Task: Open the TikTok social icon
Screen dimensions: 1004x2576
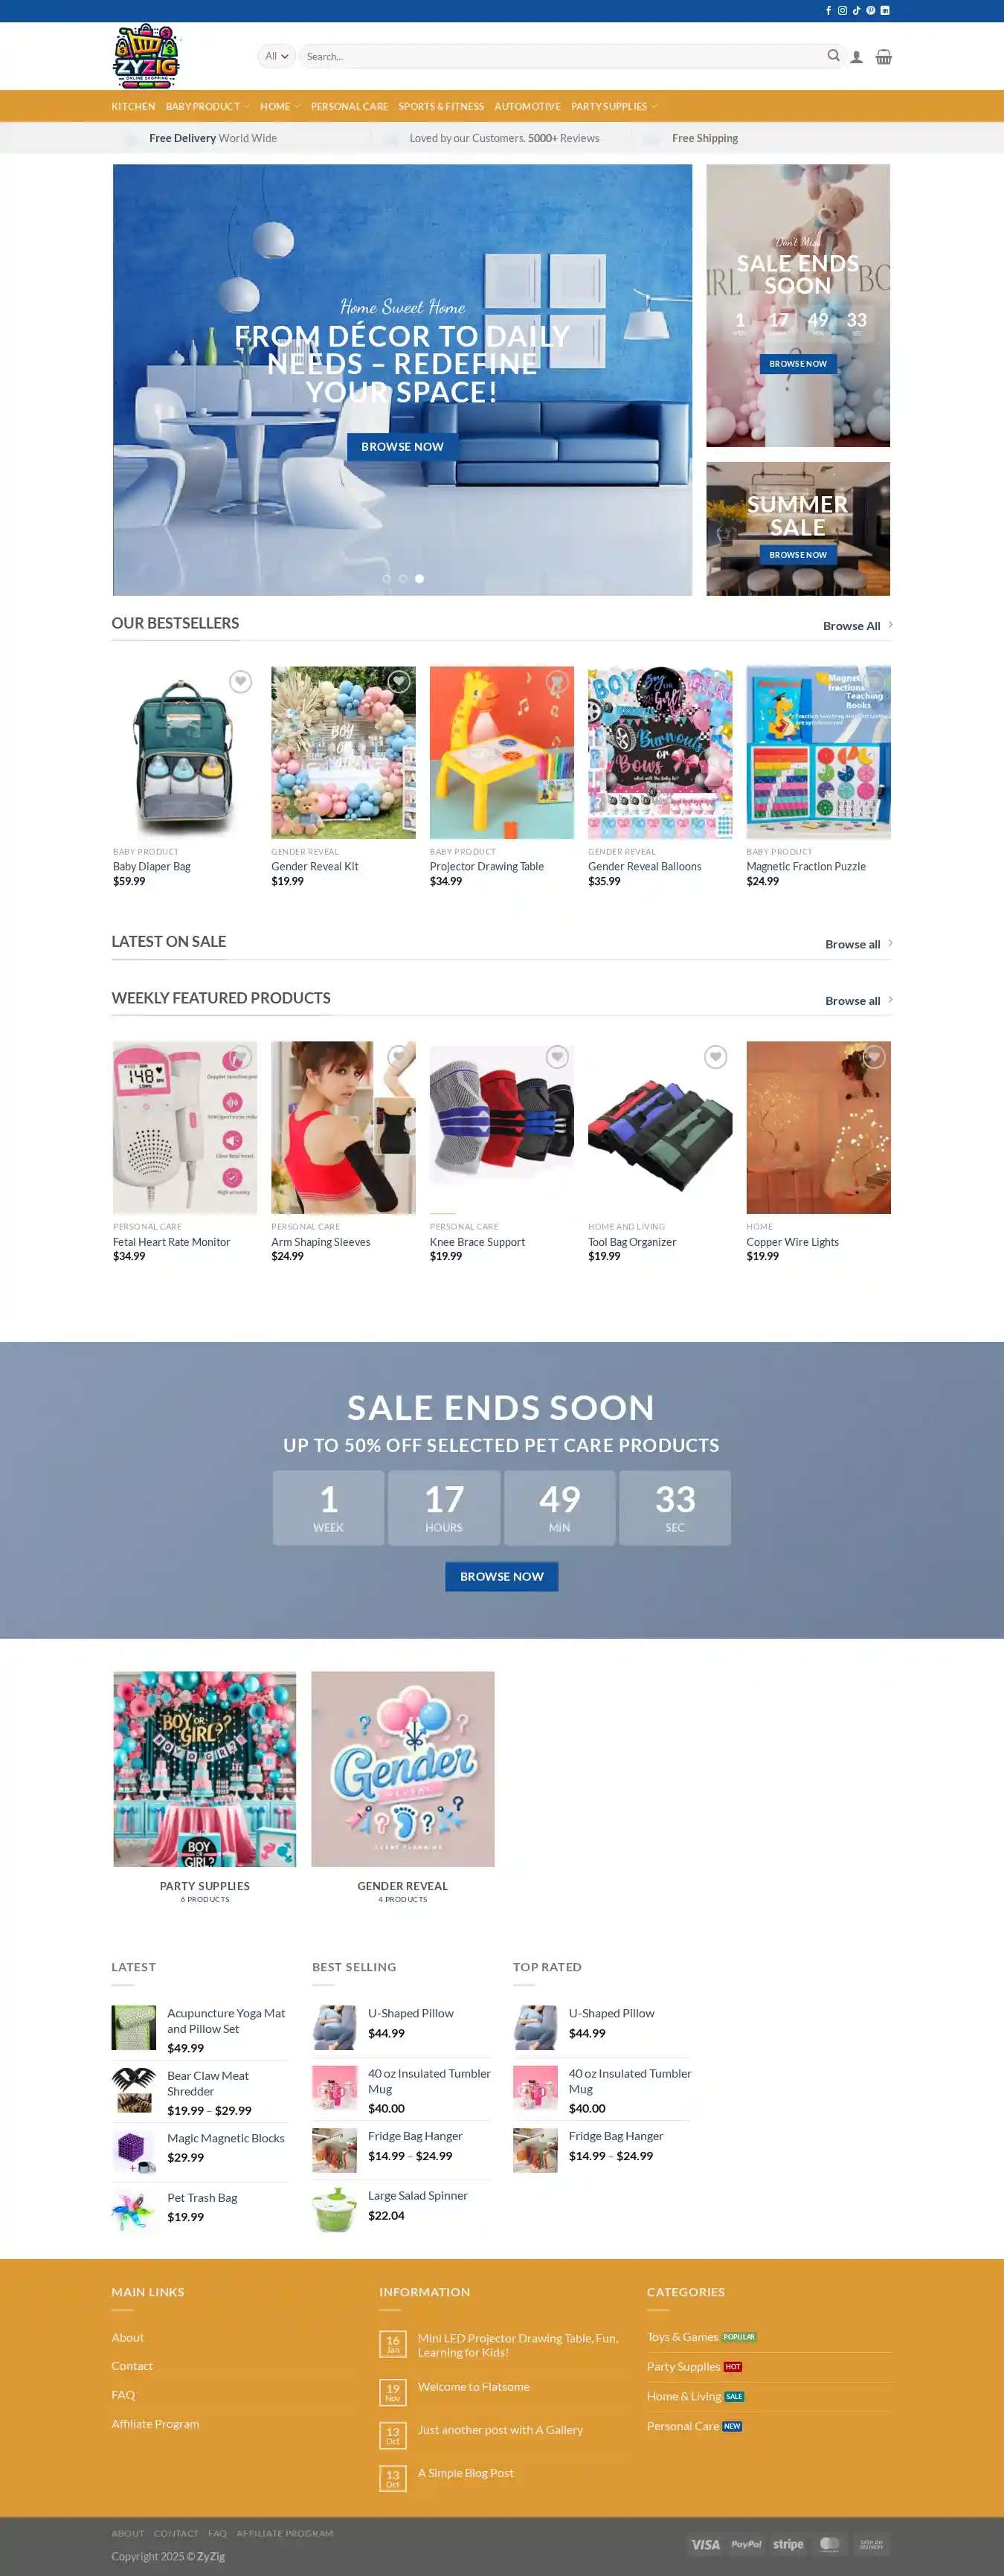Action: [x=856, y=10]
